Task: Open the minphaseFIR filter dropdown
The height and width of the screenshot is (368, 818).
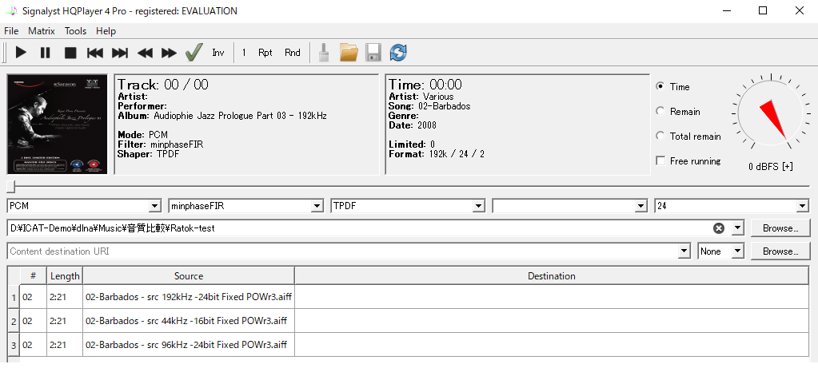Action: tap(246, 206)
